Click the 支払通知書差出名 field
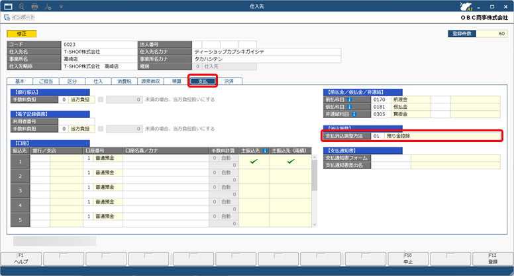 [x=391, y=165]
